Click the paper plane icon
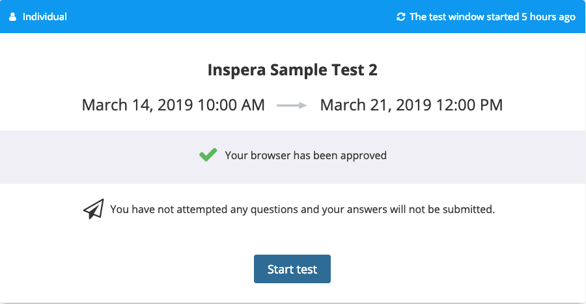586x304 pixels. (93, 209)
